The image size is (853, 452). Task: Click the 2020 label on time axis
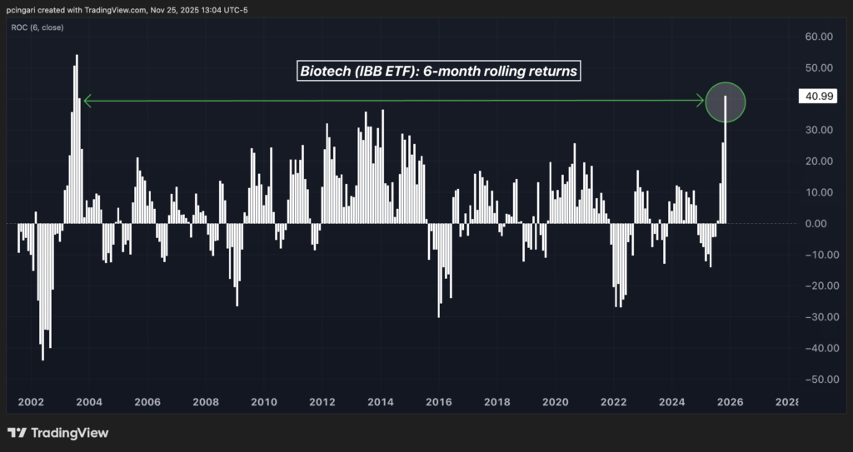click(x=556, y=402)
